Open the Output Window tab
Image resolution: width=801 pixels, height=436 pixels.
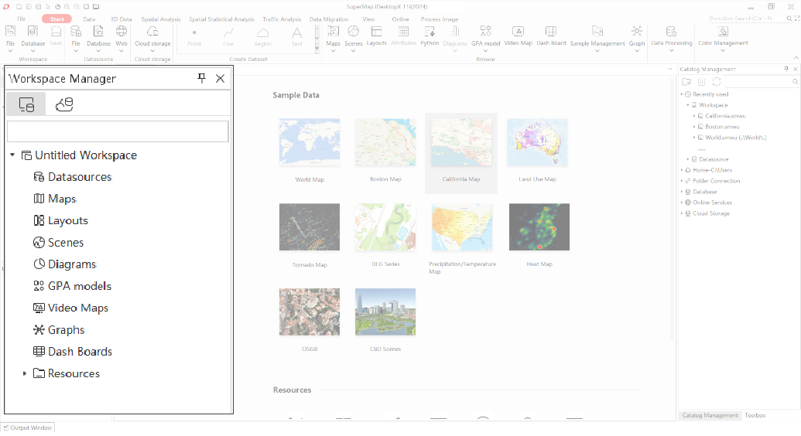[28, 427]
